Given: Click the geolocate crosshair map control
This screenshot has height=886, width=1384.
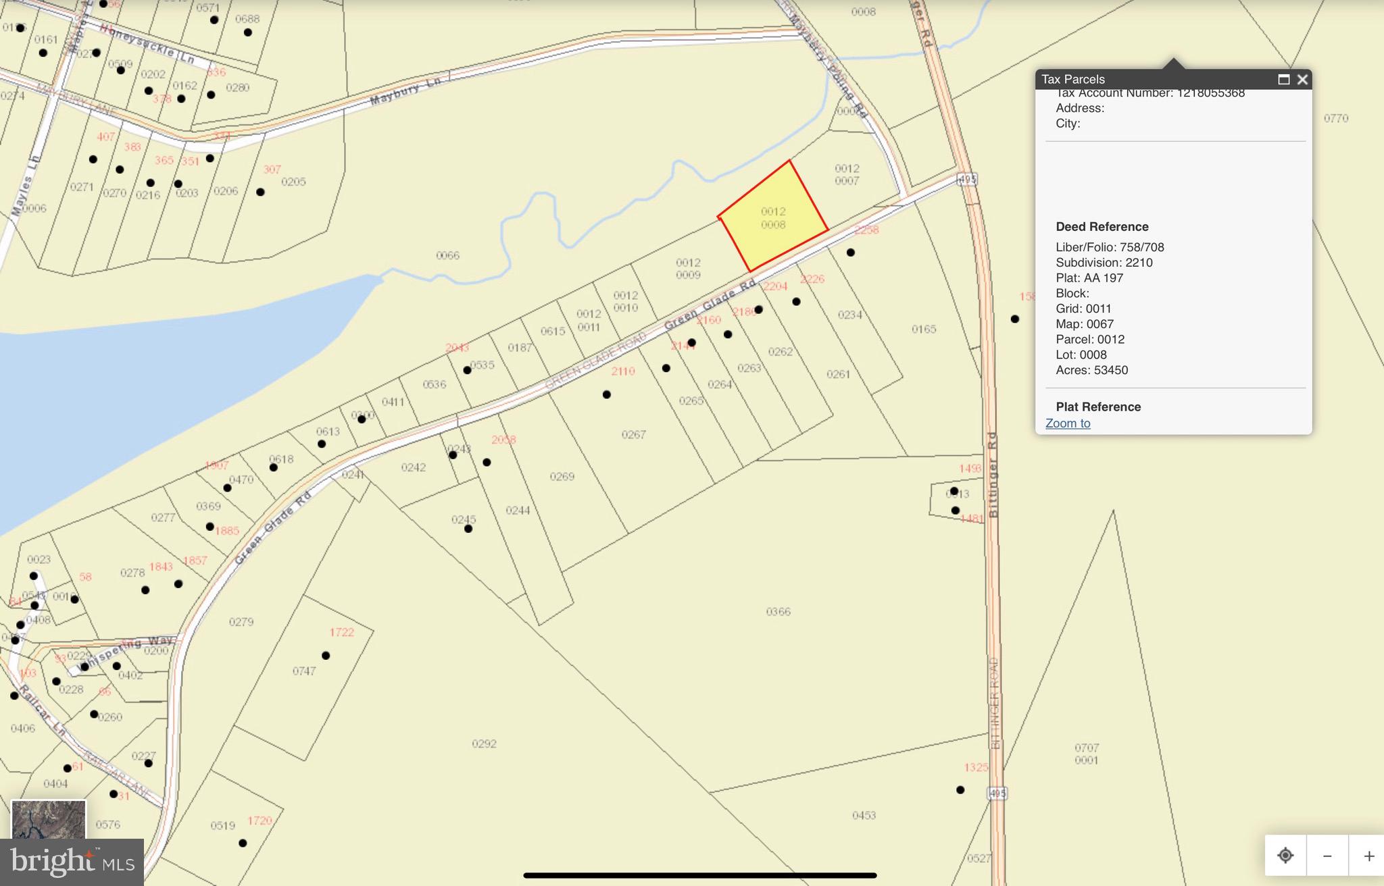Looking at the screenshot, I should (x=1286, y=856).
